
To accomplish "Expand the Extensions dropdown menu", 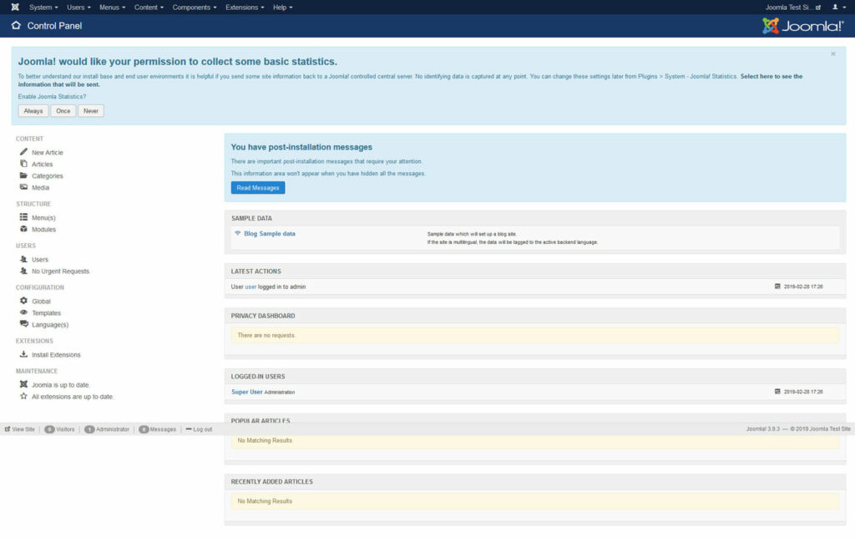I will [x=245, y=7].
